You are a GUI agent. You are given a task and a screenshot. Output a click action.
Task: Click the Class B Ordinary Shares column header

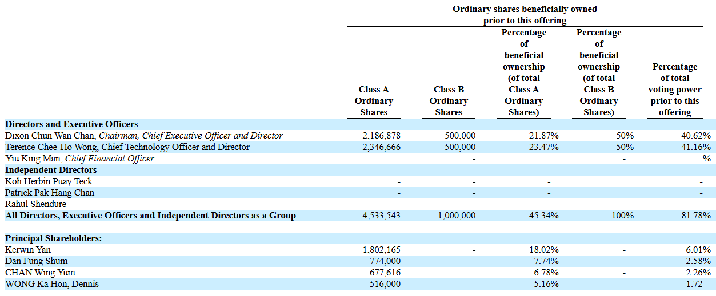tap(449, 101)
